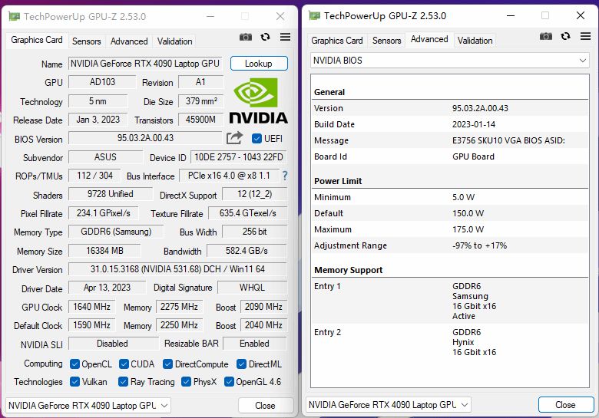This screenshot has width=599, height=418.
Task: Switch to Advanced tab in left window
Action: 129,41
